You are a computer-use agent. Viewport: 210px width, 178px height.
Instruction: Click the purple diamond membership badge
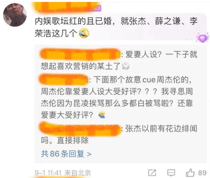203,38
